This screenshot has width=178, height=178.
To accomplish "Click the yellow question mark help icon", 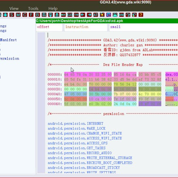I will (141, 15).
